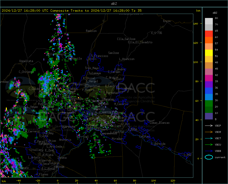
Task: Select the amber 51 dBZ color swatch
Action: (x=209, y=59)
